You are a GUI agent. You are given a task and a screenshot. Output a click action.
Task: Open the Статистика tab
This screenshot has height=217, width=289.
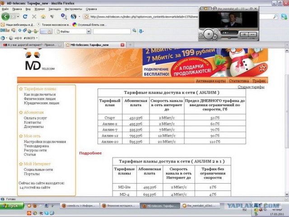(x=239, y=81)
